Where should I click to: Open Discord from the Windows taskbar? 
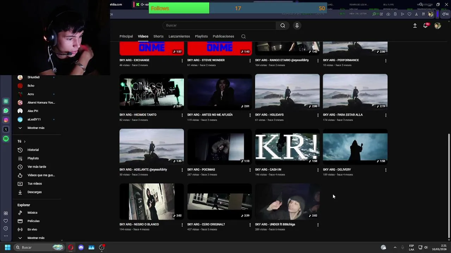tap(81, 247)
